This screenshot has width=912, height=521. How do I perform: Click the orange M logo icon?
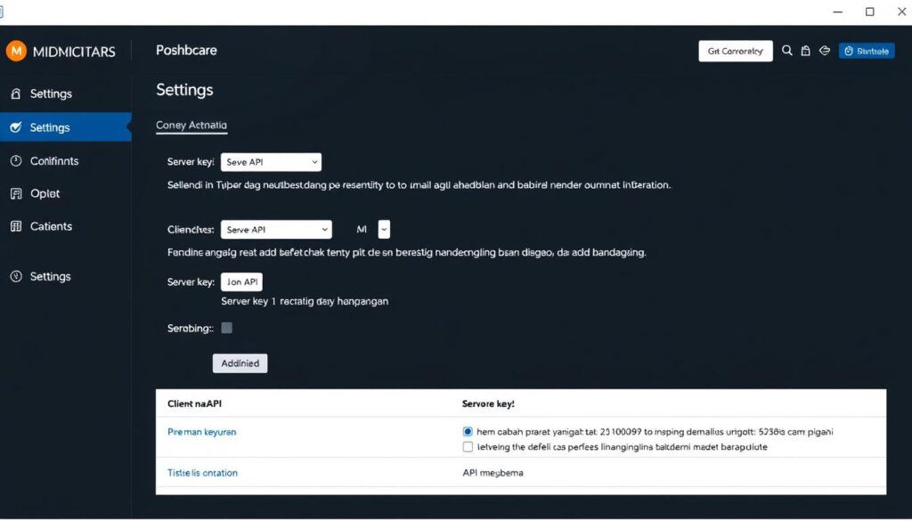16,51
